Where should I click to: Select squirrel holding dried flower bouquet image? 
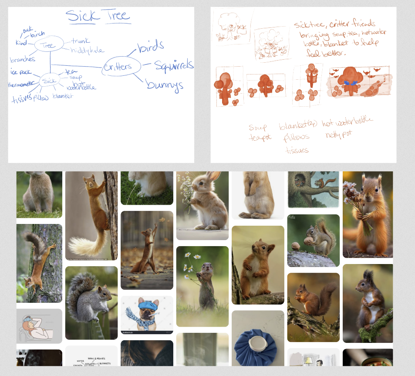tap(368, 214)
